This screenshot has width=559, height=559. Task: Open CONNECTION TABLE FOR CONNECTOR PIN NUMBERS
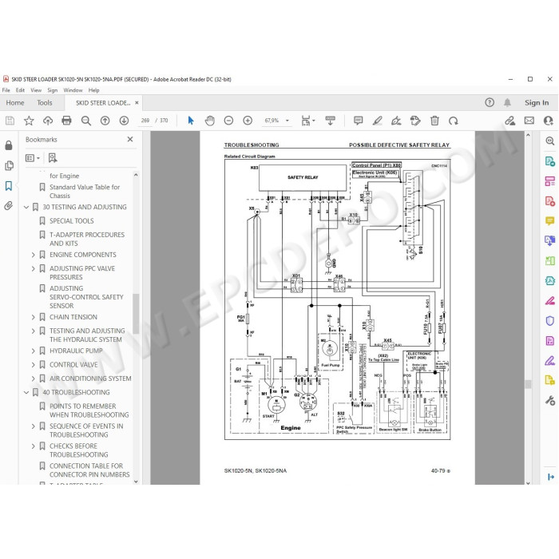89,470
